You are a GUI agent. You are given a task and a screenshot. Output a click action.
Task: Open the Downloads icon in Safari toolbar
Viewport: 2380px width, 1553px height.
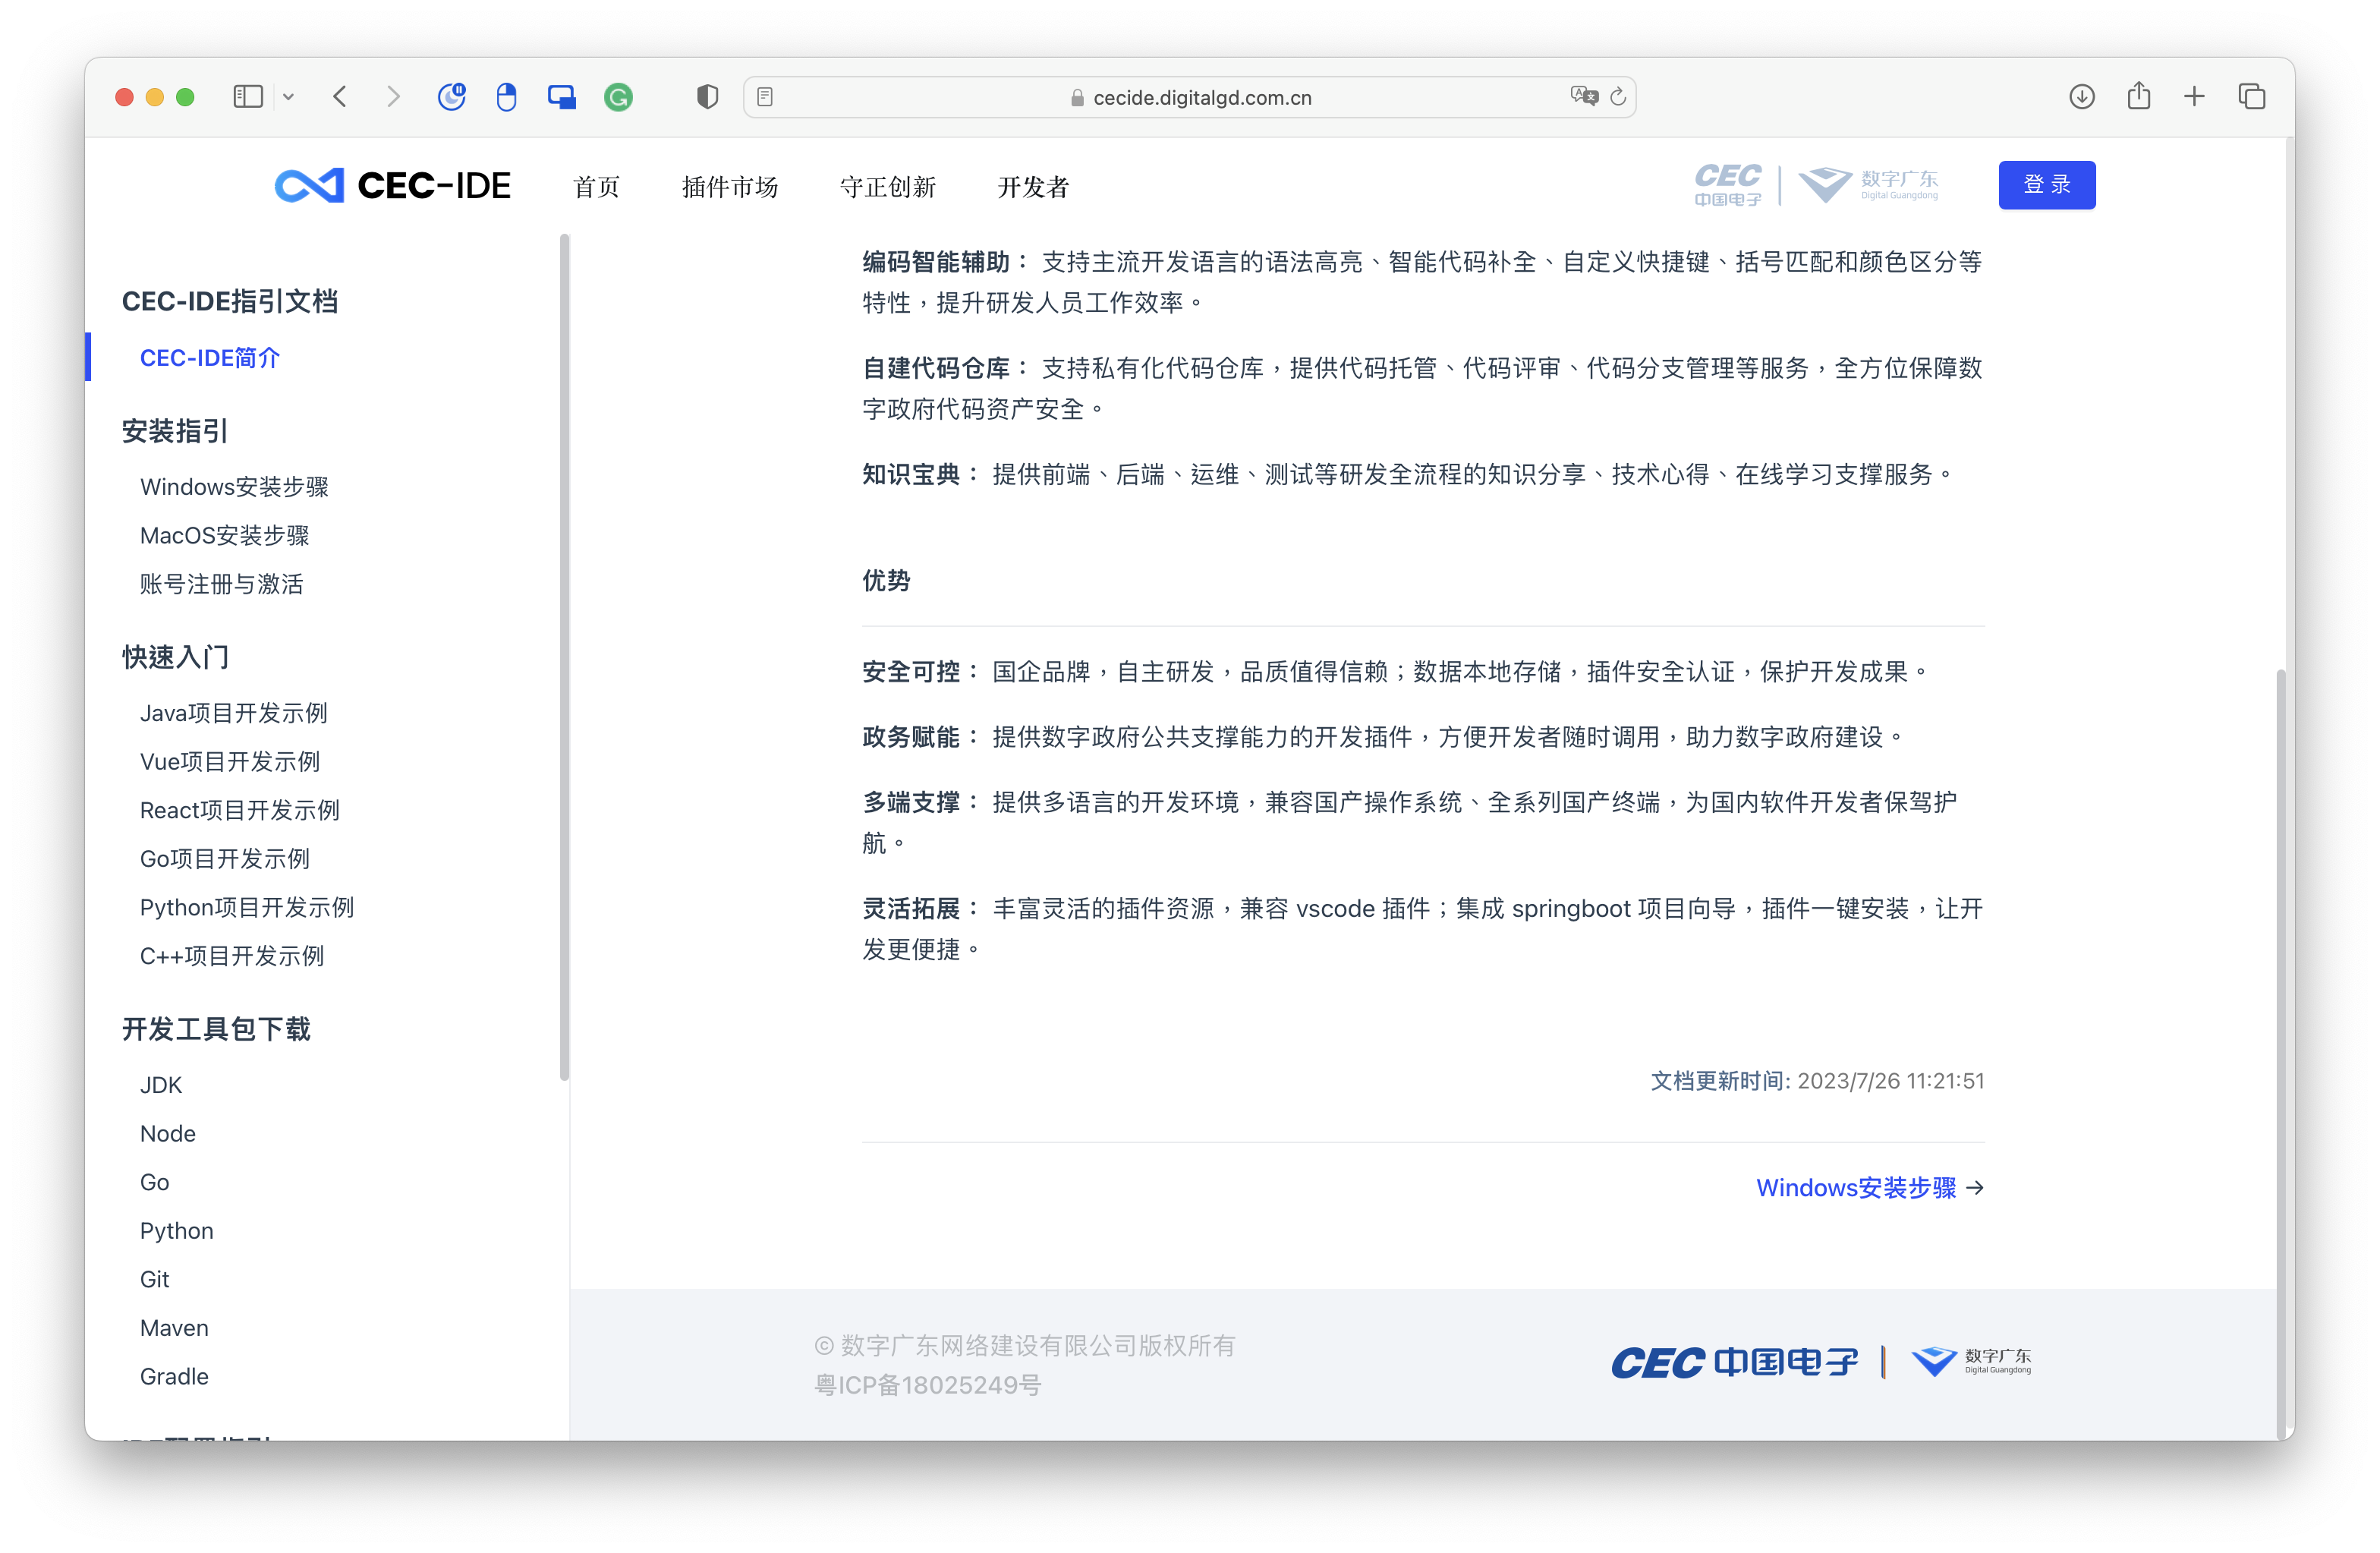click(2081, 96)
